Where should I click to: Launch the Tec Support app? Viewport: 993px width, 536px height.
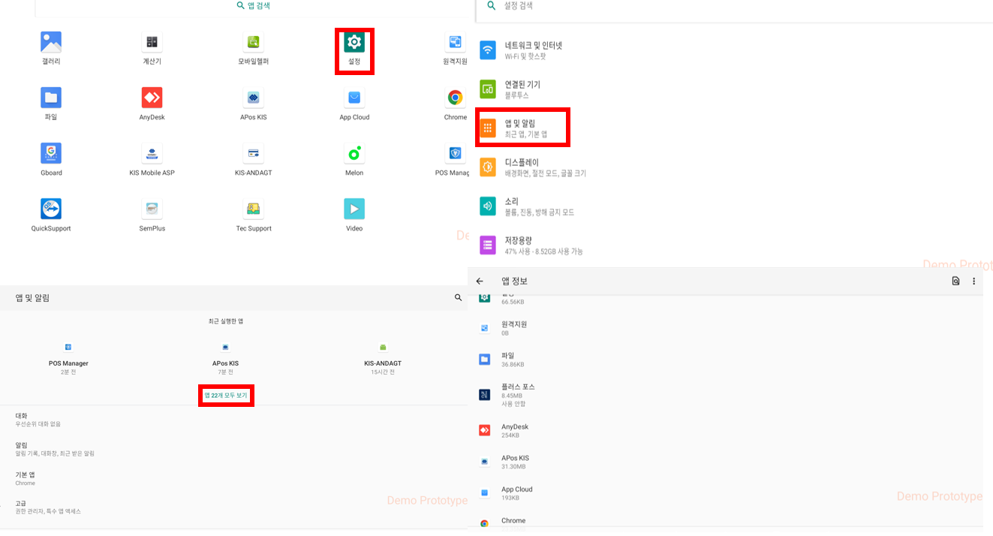(253, 209)
